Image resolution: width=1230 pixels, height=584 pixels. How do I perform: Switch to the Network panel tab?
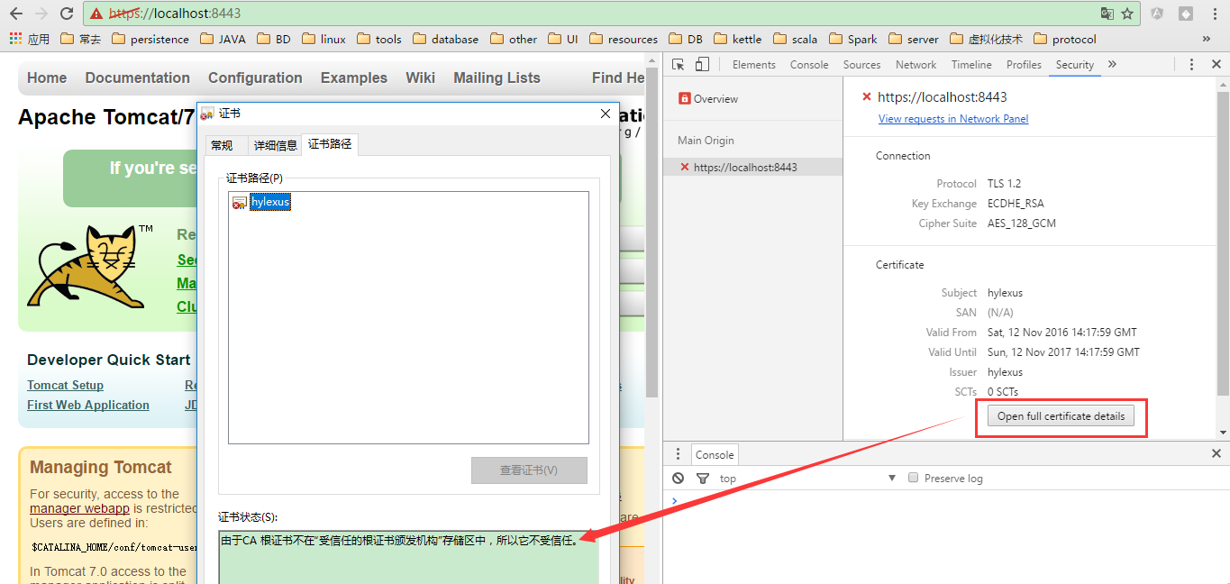coord(916,64)
